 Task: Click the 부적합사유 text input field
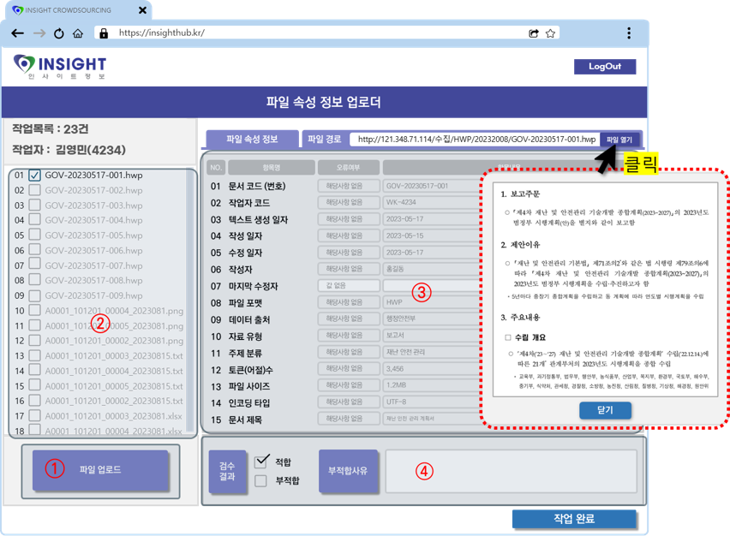point(511,471)
